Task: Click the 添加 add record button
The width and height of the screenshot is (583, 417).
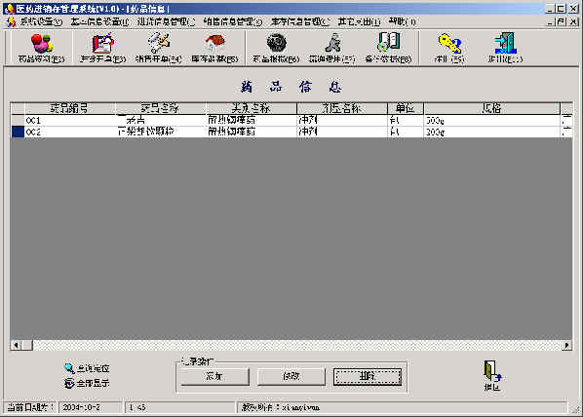Action: click(214, 376)
